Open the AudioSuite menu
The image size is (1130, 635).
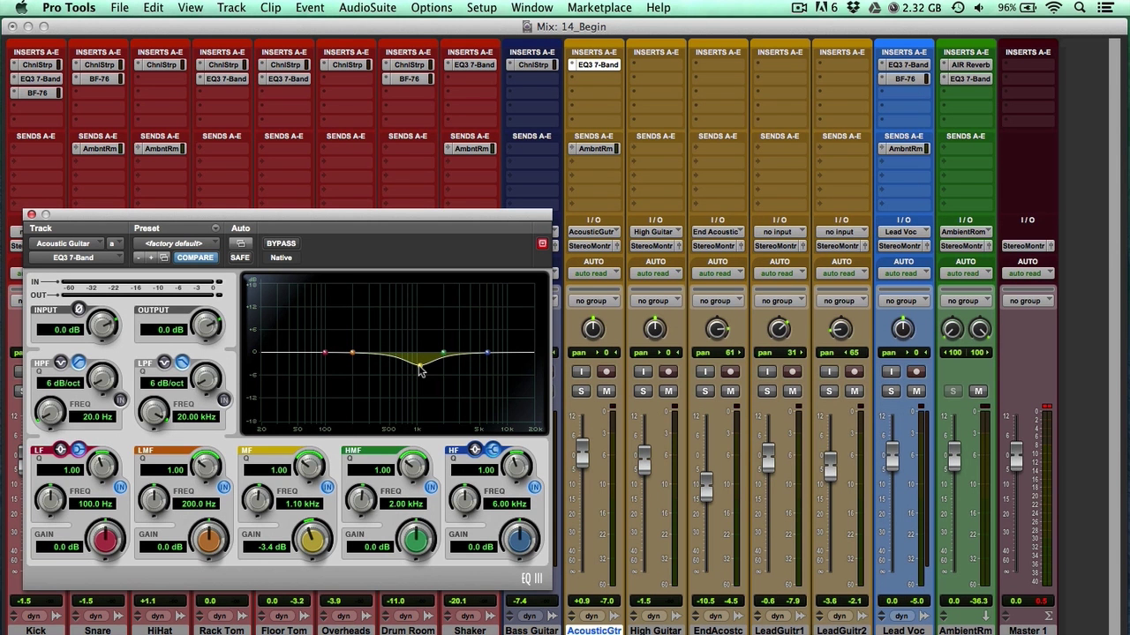368,8
